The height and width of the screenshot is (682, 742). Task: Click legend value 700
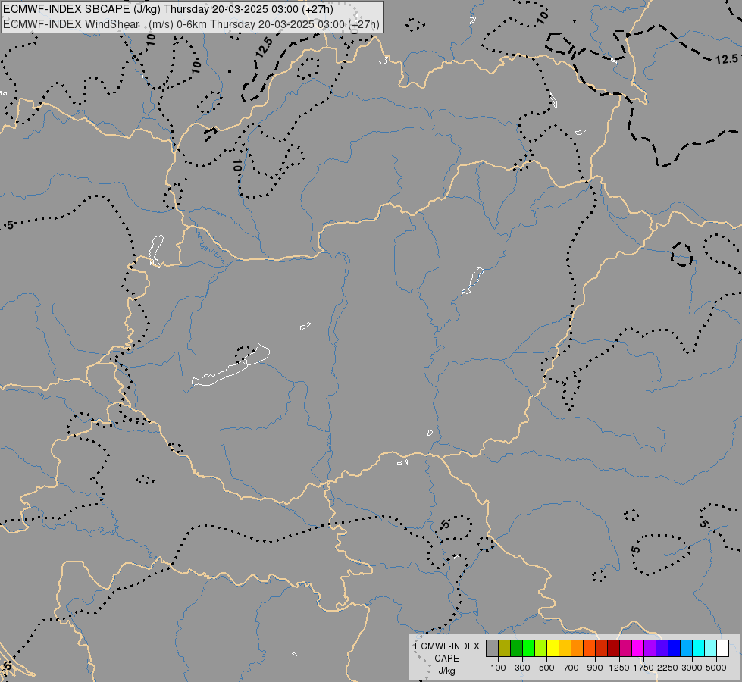click(571, 668)
